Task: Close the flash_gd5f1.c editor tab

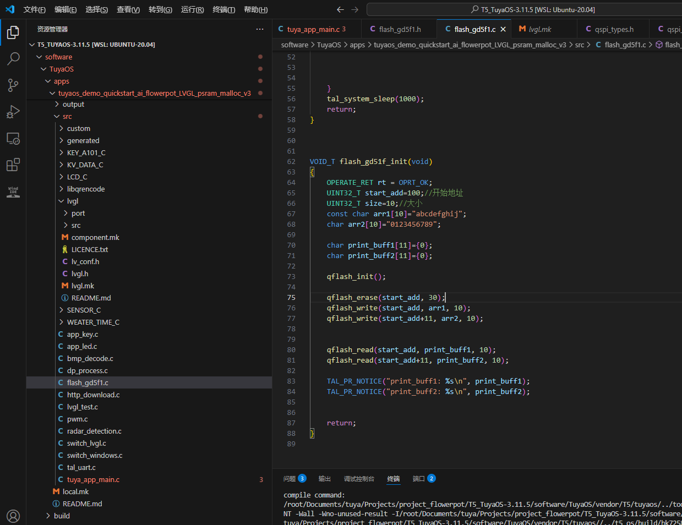Action: pos(503,29)
